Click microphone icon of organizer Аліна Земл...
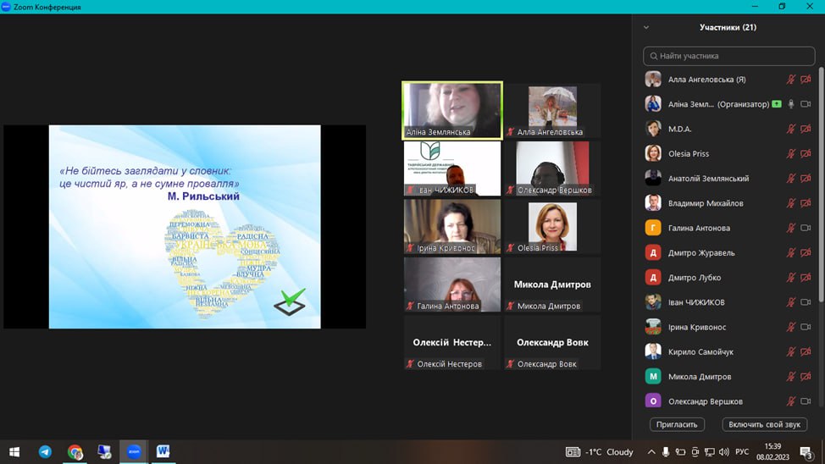 click(x=791, y=104)
